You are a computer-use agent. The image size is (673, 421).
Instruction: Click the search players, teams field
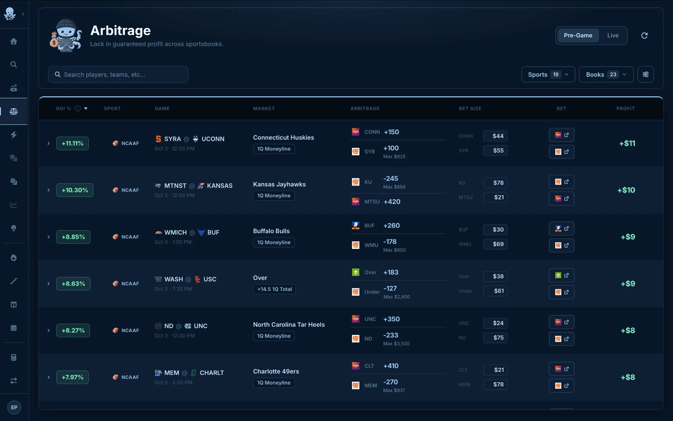pos(118,74)
